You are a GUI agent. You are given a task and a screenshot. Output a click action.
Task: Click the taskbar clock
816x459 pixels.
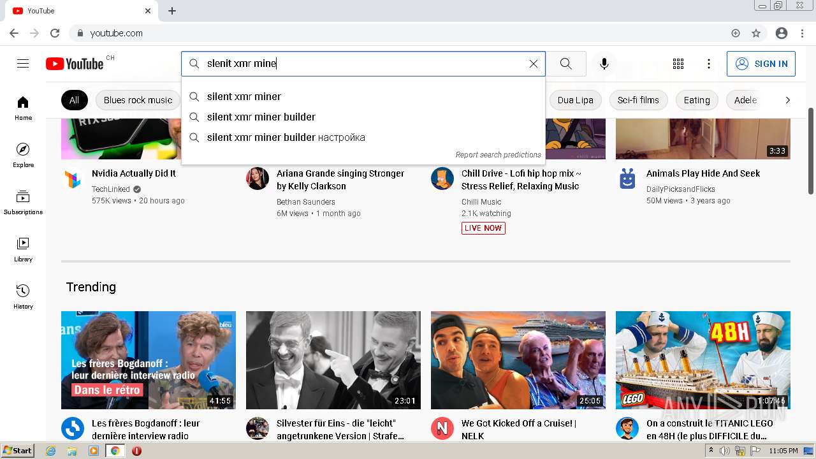783,451
